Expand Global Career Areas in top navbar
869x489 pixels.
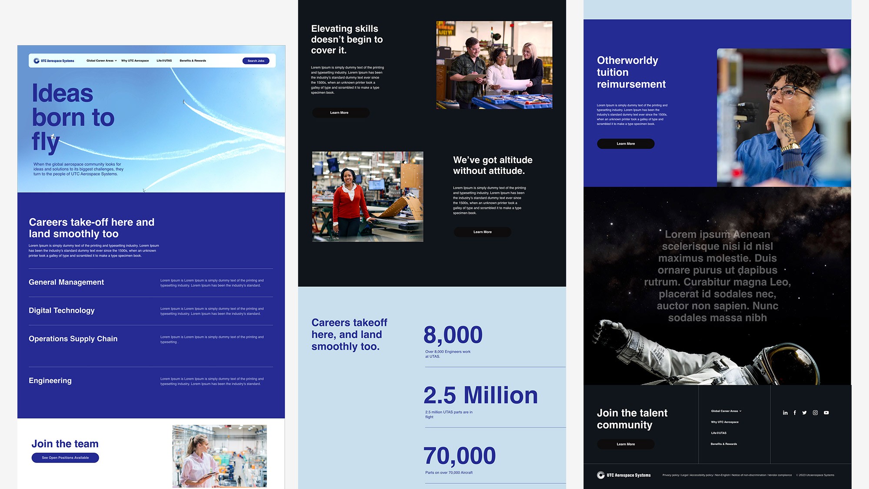(101, 61)
